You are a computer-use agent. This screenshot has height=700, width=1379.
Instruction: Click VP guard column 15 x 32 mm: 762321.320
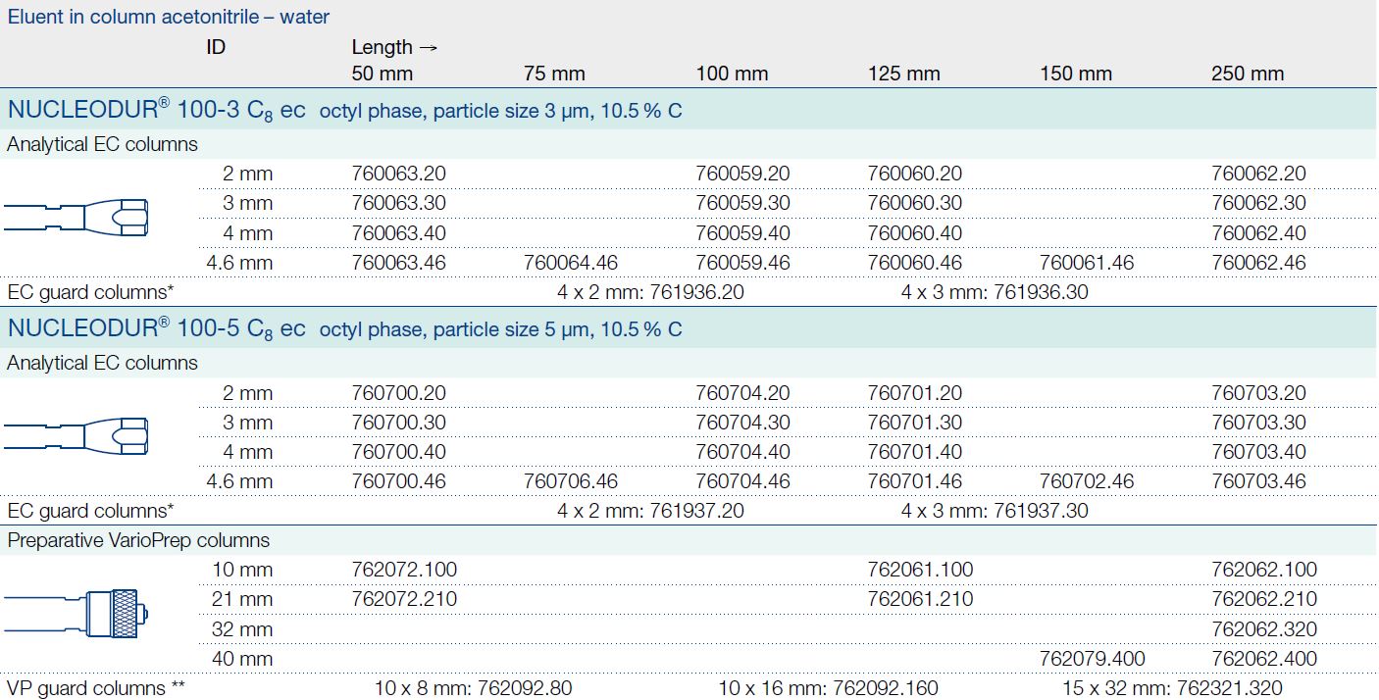click(1171, 688)
